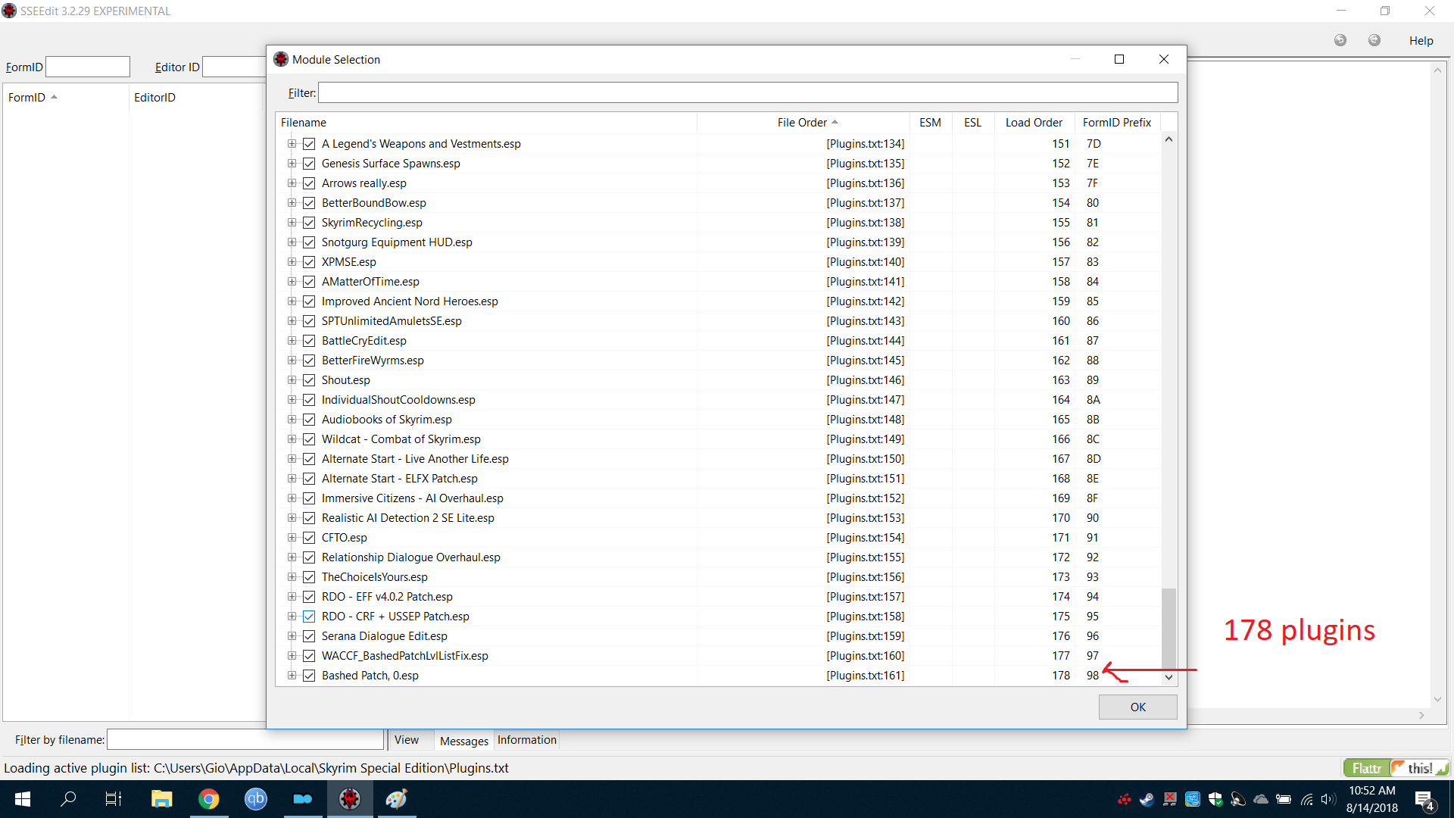Expand the A Legend's Weapons and Vestments.esp node
Viewport: 1454px width, 818px height.
(x=292, y=144)
